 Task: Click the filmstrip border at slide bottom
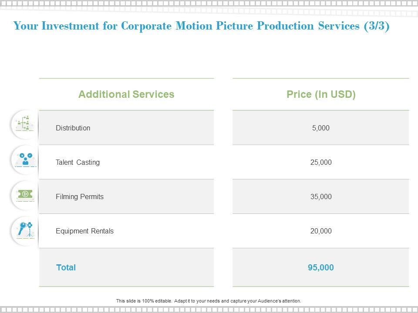click(x=209, y=310)
